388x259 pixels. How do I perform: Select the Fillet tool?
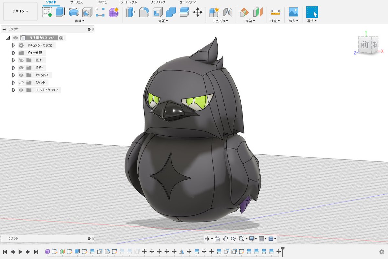[144, 12]
